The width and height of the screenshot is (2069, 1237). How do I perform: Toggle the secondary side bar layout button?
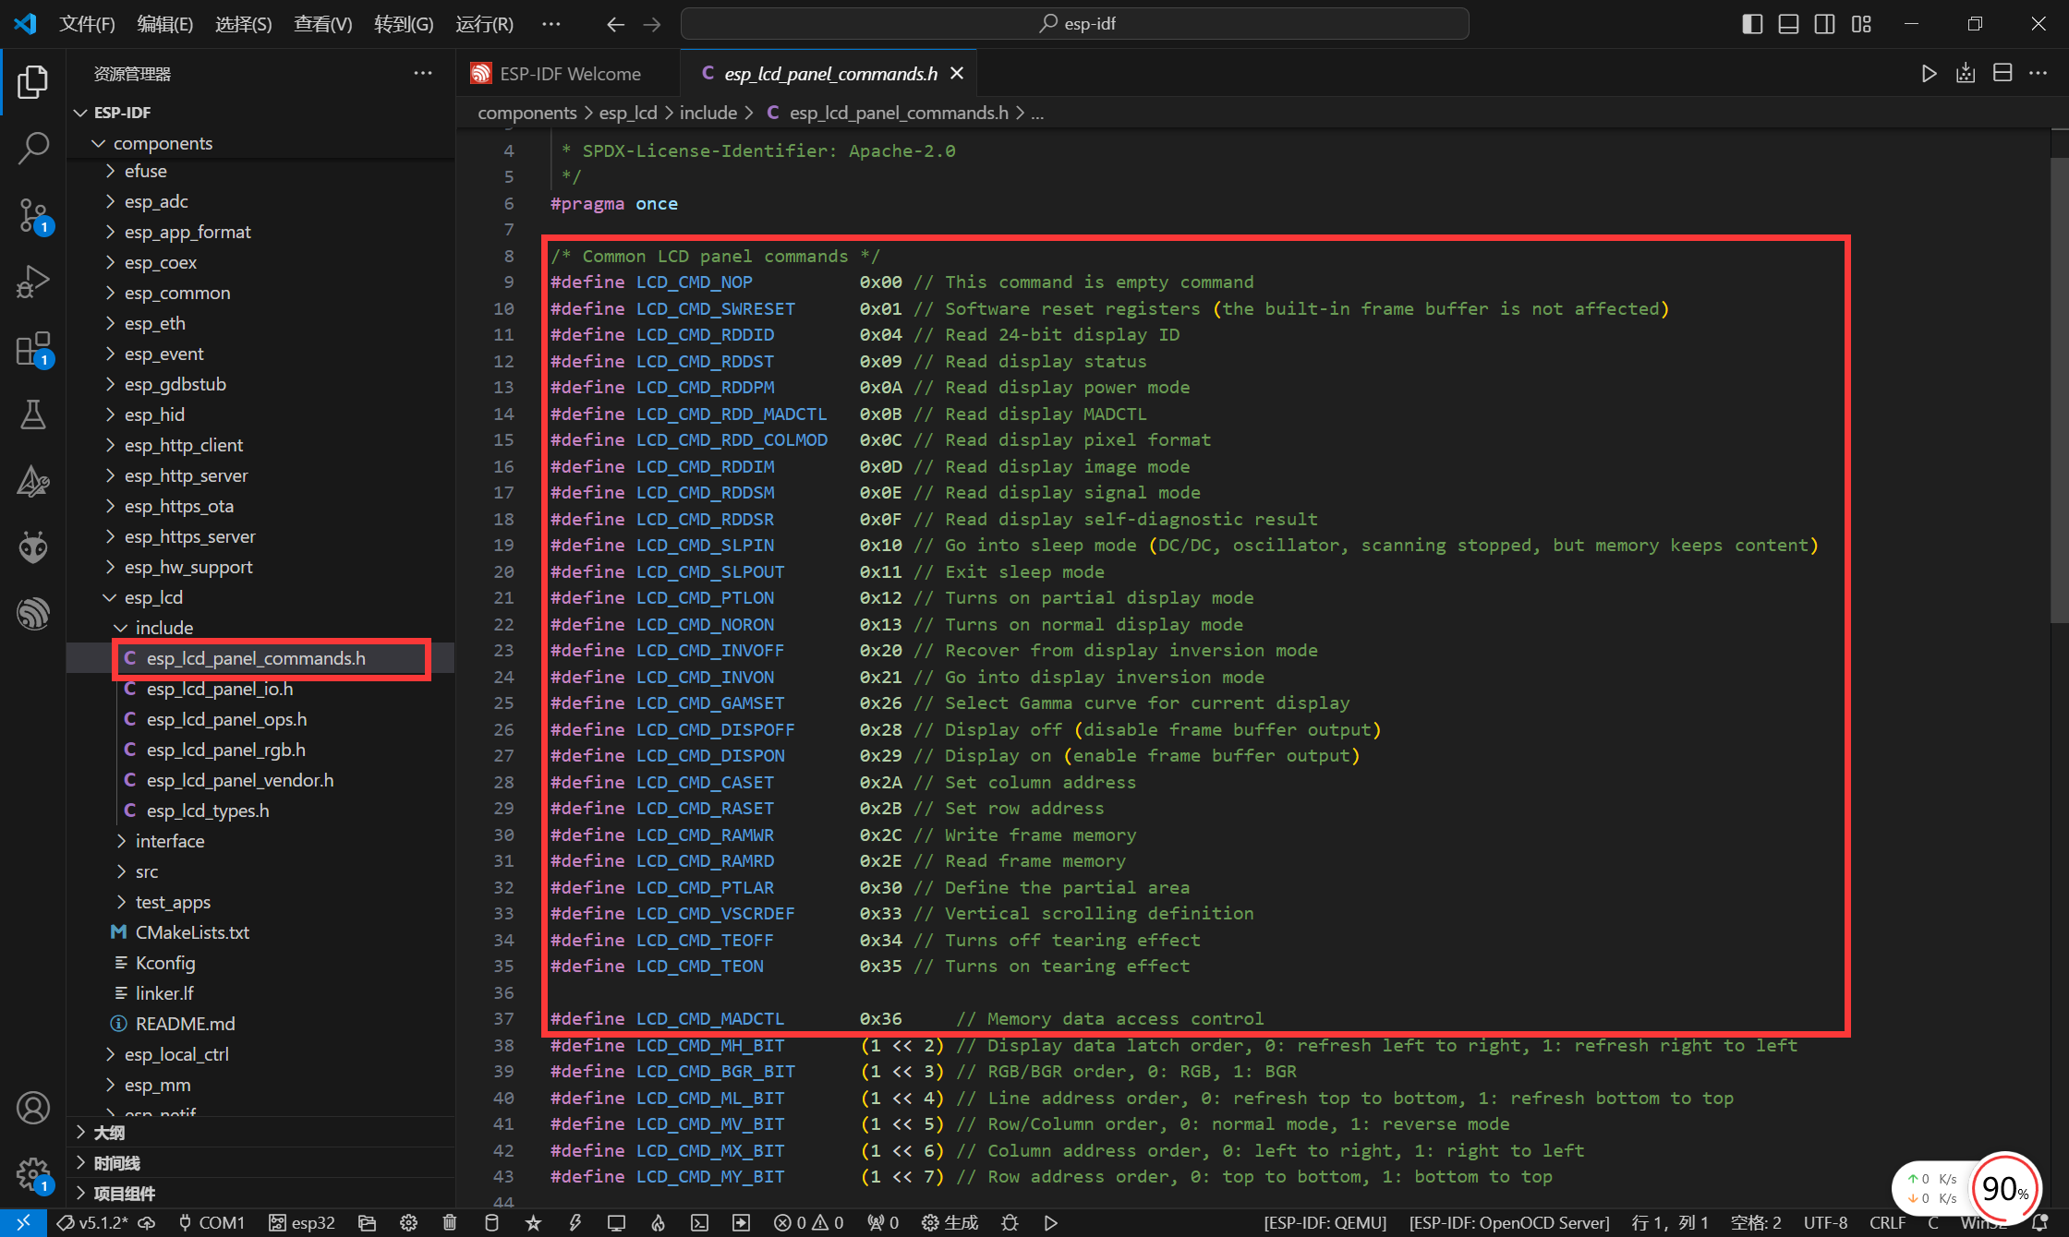tap(1824, 24)
